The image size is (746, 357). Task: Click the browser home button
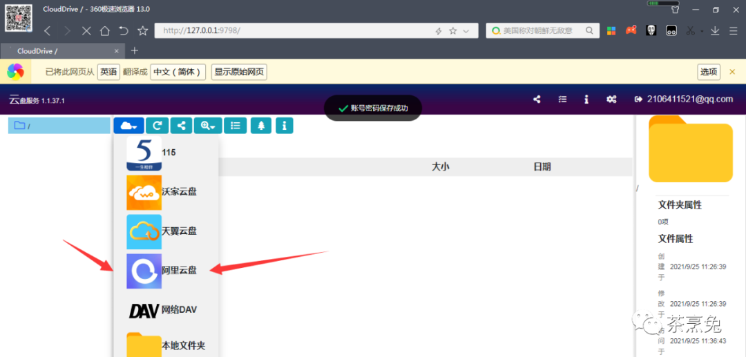click(x=105, y=31)
